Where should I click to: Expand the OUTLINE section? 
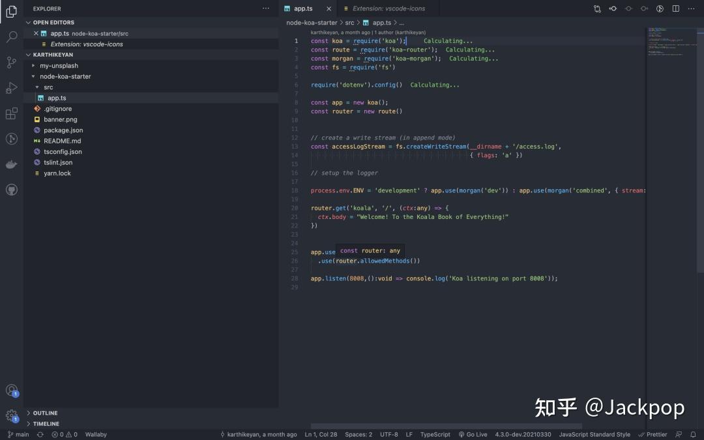(x=44, y=413)
